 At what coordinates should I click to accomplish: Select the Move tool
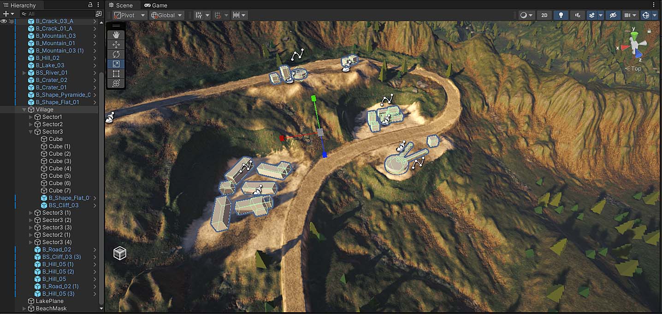click(116, 44)
